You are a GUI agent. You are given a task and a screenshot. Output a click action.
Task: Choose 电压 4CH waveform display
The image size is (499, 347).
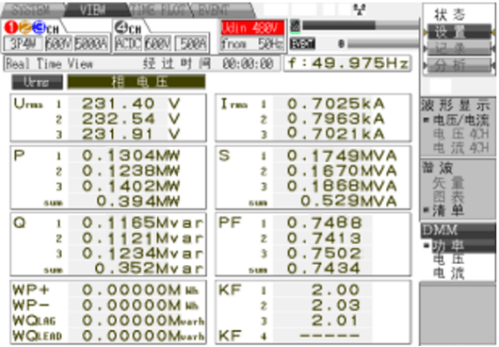460,134
